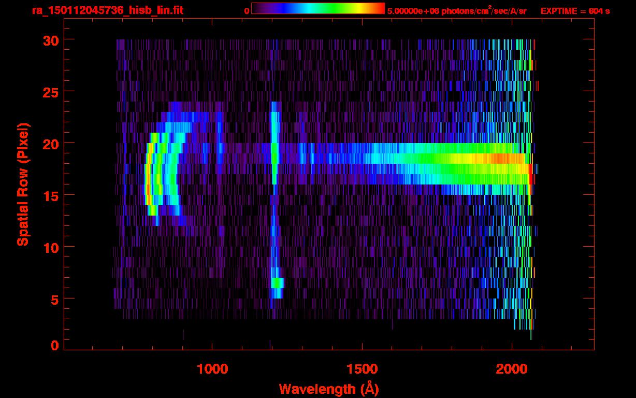Click the y-axis tick label 25

(x=51, y=92)
